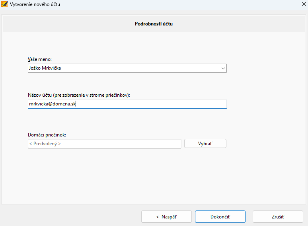Focus the account name field containing mrkvicka@domena.sk

click(x=127, y=104)
